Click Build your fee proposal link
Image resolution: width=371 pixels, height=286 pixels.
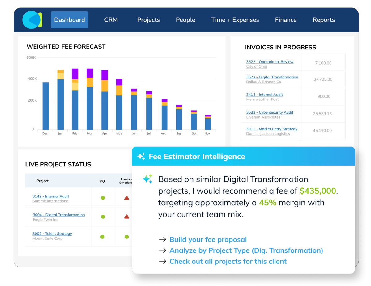click(208, 240)
